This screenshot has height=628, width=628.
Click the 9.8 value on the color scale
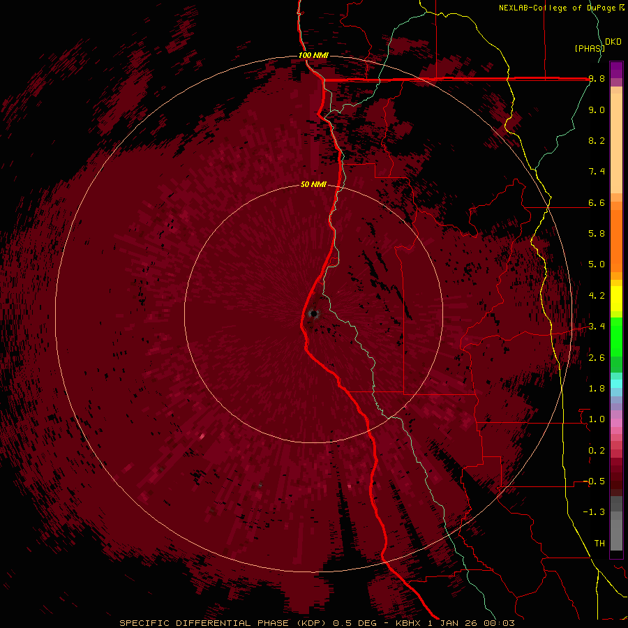(x=597, y=79)
